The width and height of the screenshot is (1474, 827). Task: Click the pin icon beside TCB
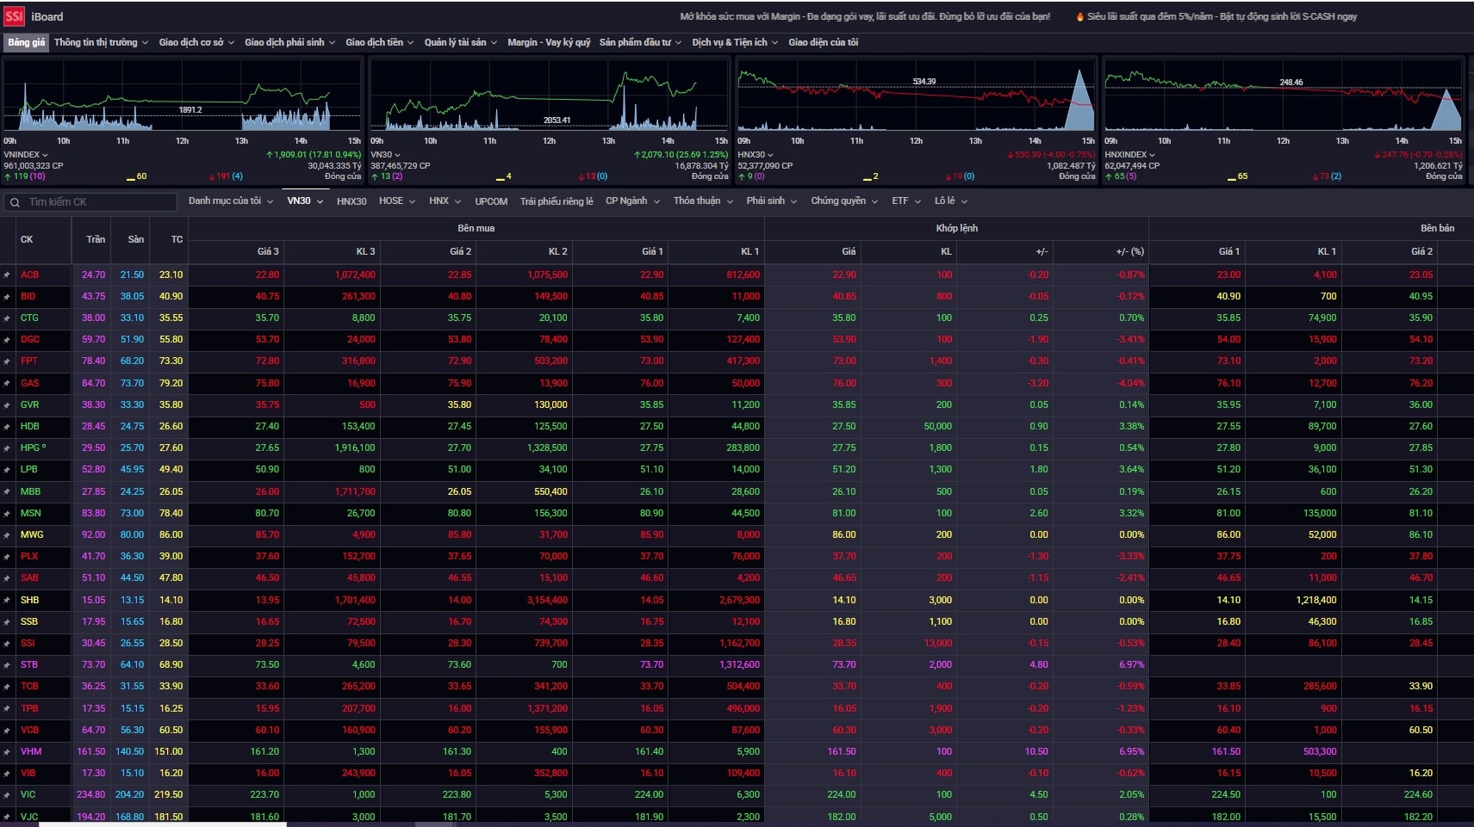click(x=7, y=687)
